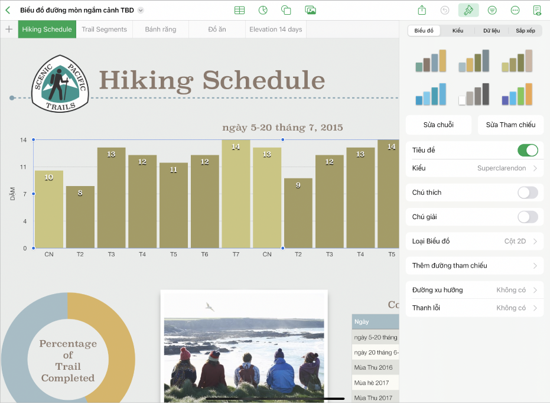The image size is (550, 404).
Task: Select the Mùa hè 2017 cell
Action: coord(375,383)
